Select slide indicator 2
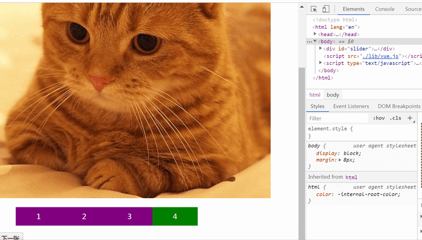The height and width of the screenshot is (240, 422). point(84,216)
